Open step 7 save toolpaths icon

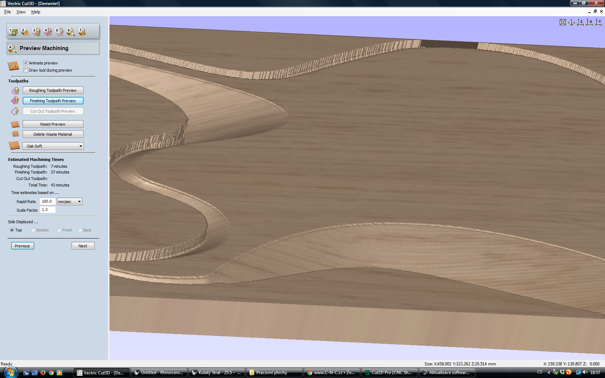pos(82,32)
